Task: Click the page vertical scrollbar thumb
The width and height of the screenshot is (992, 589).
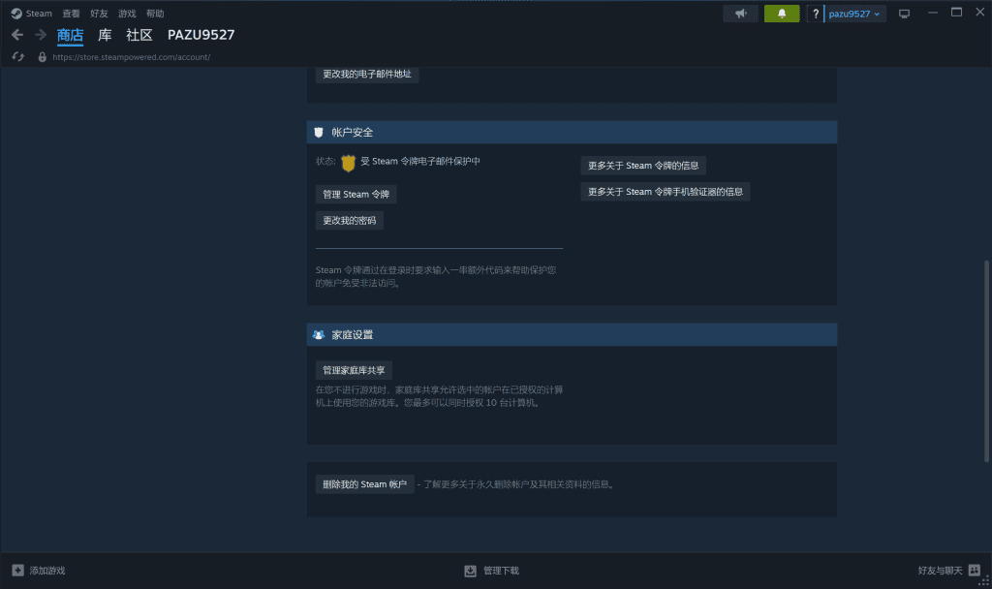Action: coord(986,361)
